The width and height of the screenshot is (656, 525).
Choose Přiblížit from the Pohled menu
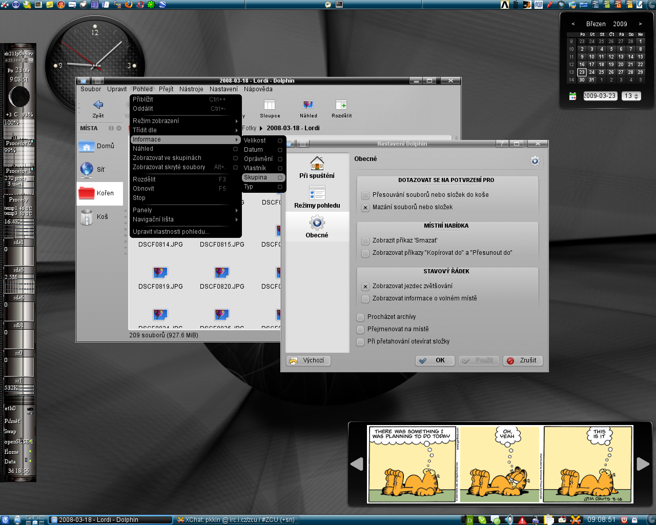pos(186,99)
